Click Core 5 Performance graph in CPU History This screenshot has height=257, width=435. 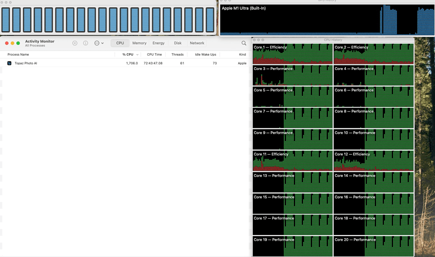293,97
